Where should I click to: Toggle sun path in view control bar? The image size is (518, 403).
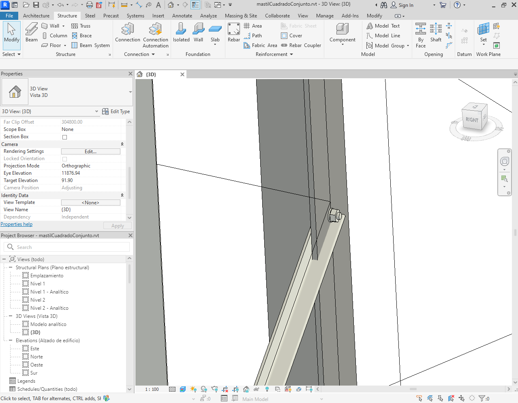pyautogui.click(x=193, y=389)
